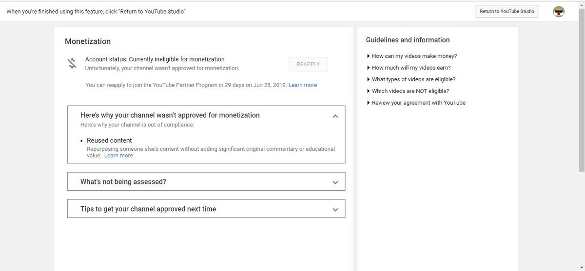Open the account avatar menu

click(x=559, y=12)
